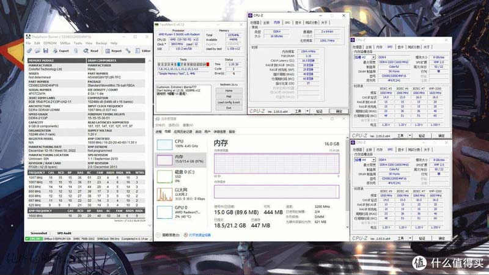Open the Edit menu in Thaiphoon Burner
The width and height of the screenshot is (489, 275).
tap(37, 43)
